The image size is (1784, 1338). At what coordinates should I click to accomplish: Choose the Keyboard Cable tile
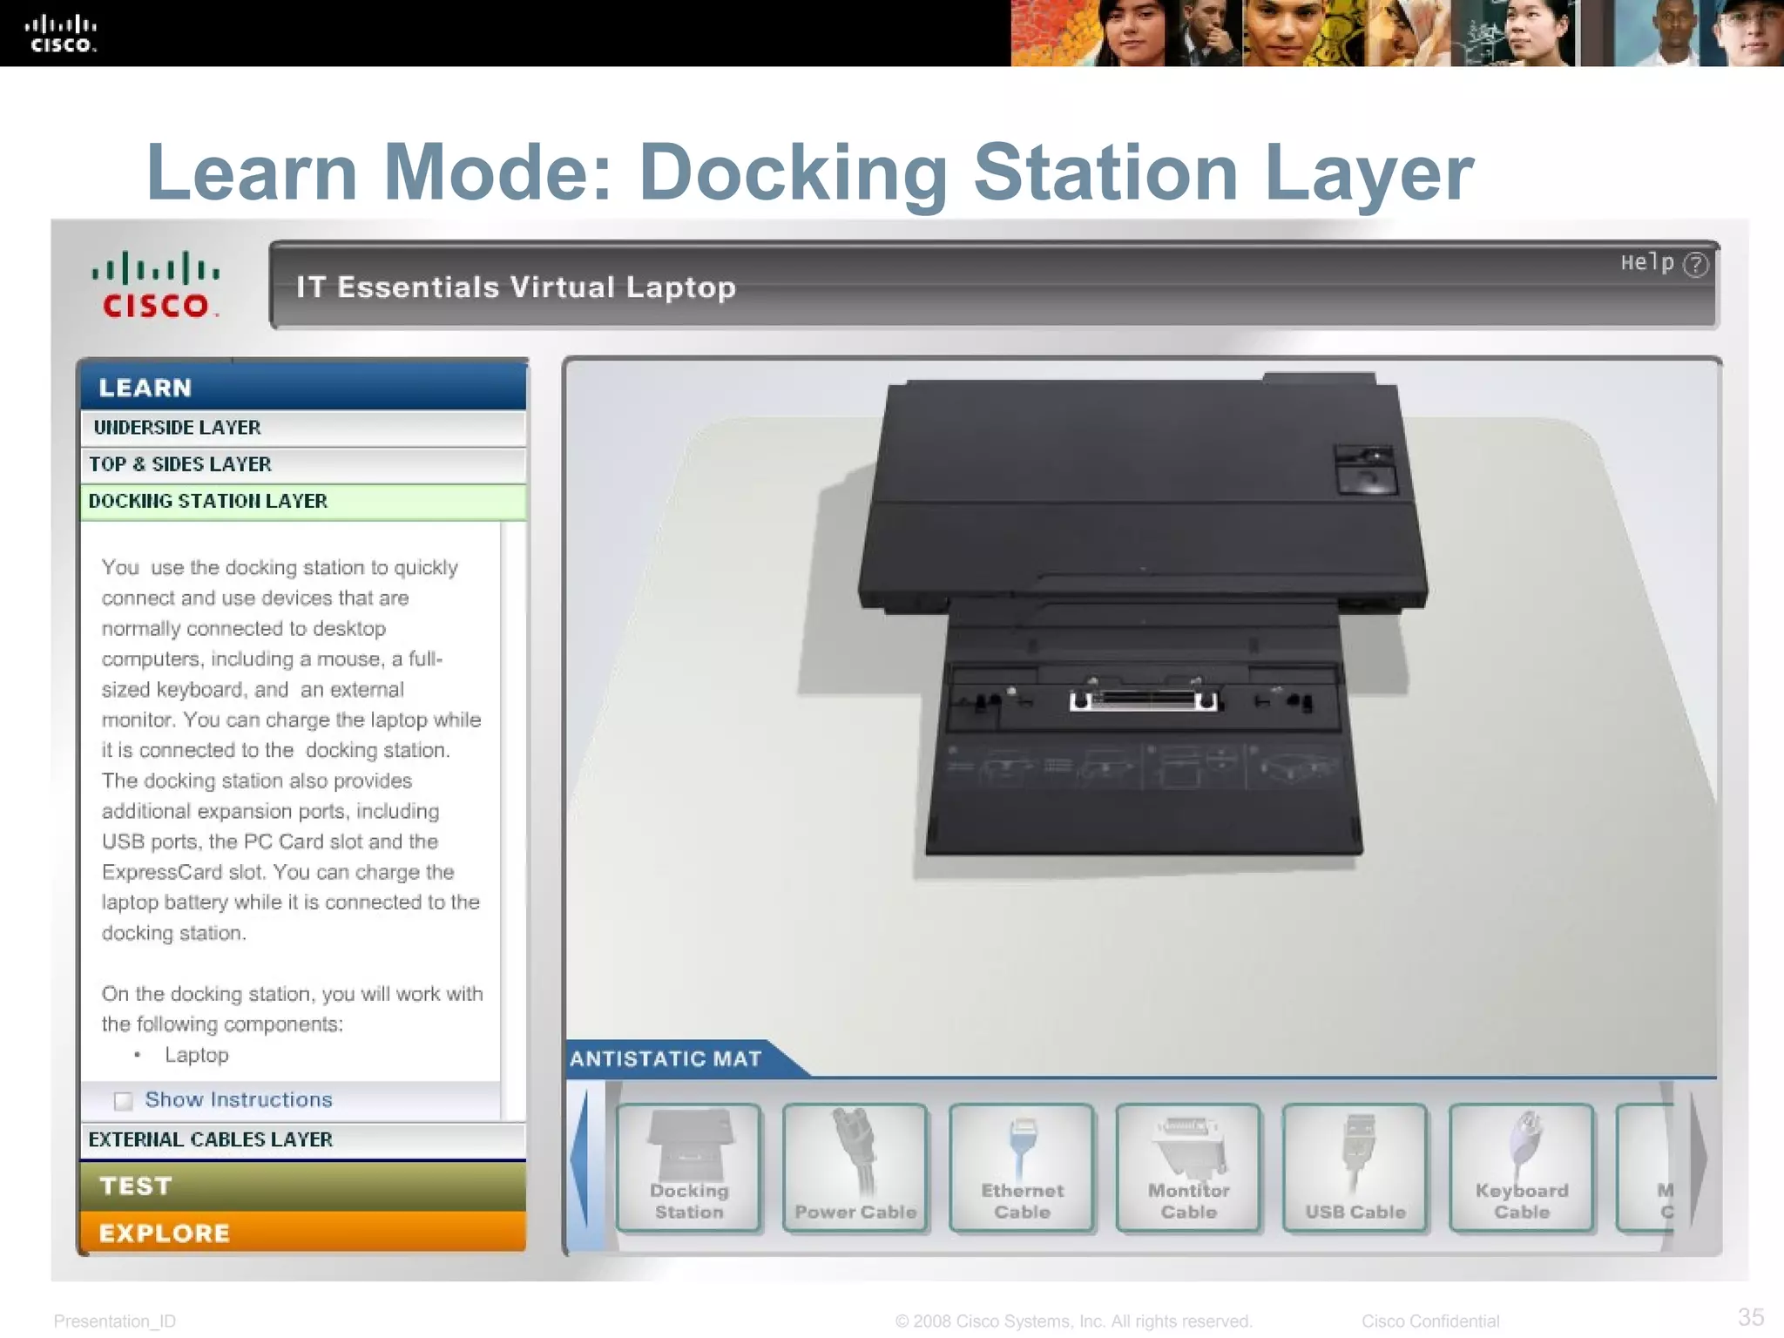click(x=1522, y=1167)
